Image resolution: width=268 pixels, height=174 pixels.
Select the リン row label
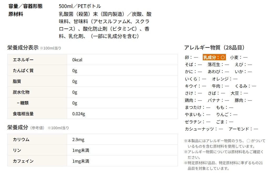(17, 150)
